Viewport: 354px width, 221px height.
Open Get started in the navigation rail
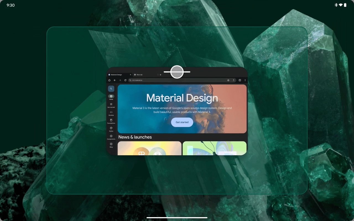[x=111, y=105]
